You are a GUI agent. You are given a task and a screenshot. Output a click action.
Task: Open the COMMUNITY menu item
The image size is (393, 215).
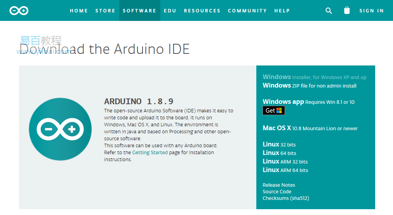click(247, 11)
